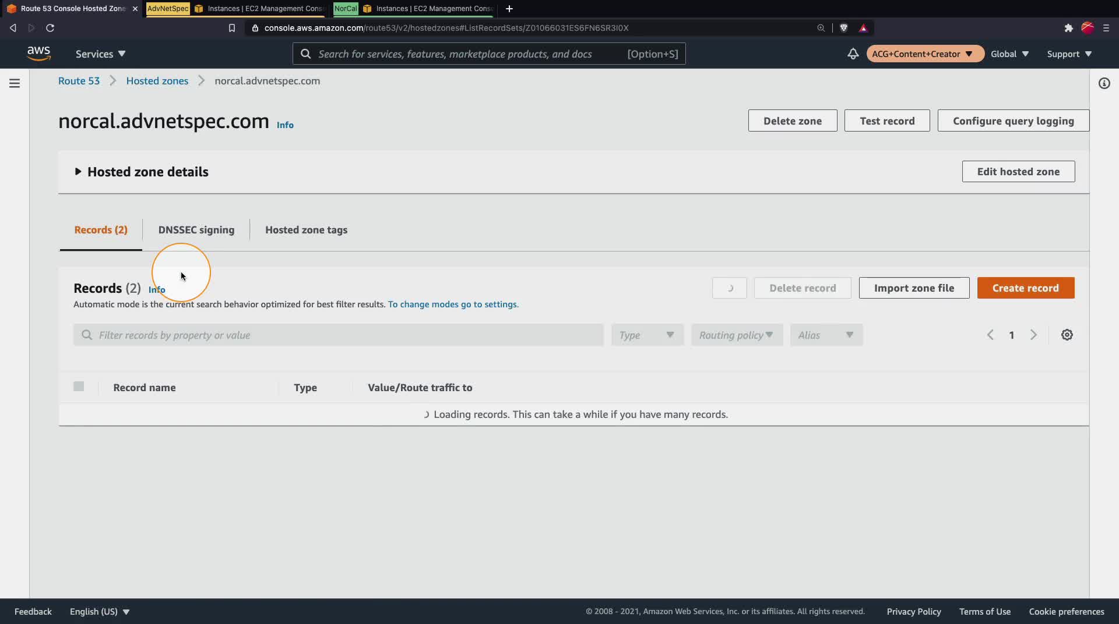
Task: Open Cookie preferences in footer
Action: click(x=1067, y=612)
